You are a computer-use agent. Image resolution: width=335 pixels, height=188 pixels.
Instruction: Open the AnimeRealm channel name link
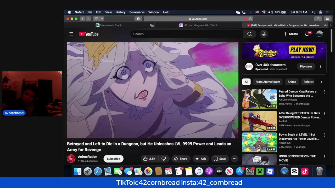coord(87,157)
